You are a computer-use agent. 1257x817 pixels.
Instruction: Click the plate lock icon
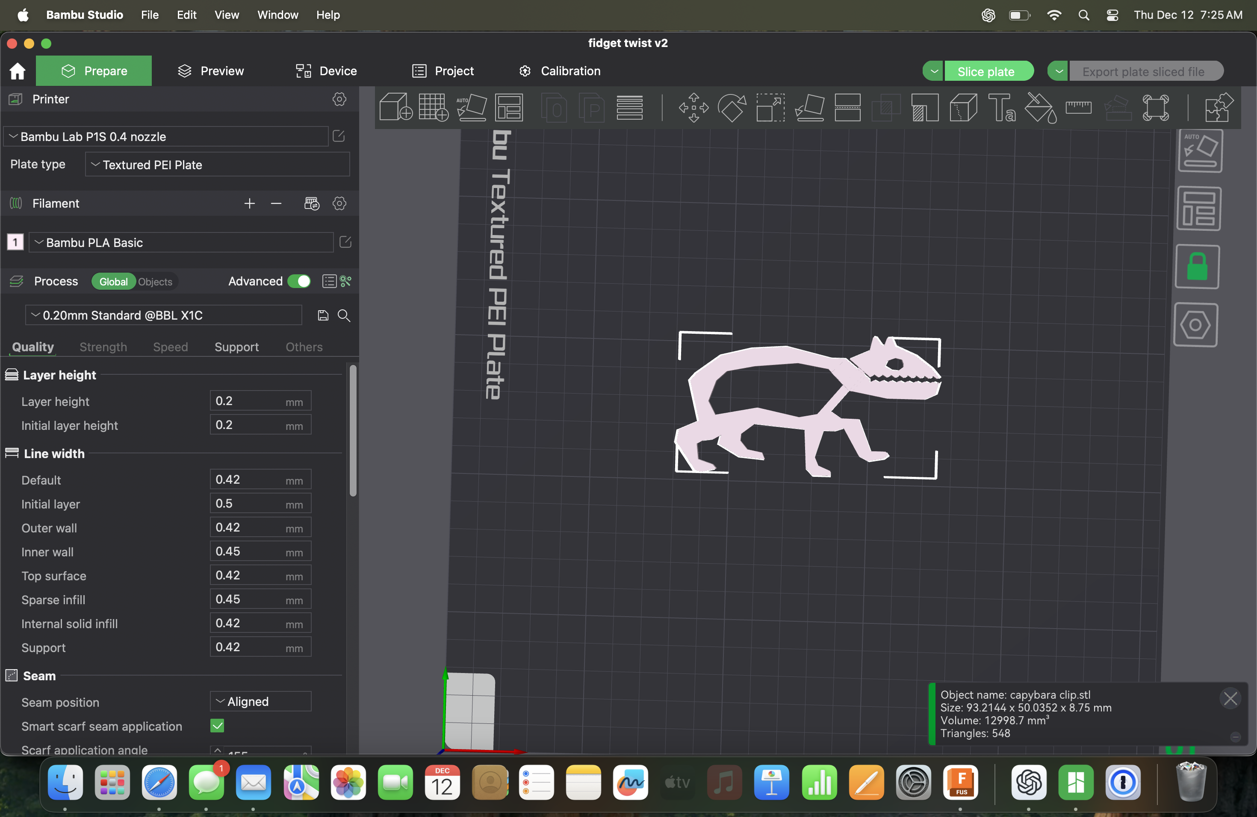[1197, 267]
